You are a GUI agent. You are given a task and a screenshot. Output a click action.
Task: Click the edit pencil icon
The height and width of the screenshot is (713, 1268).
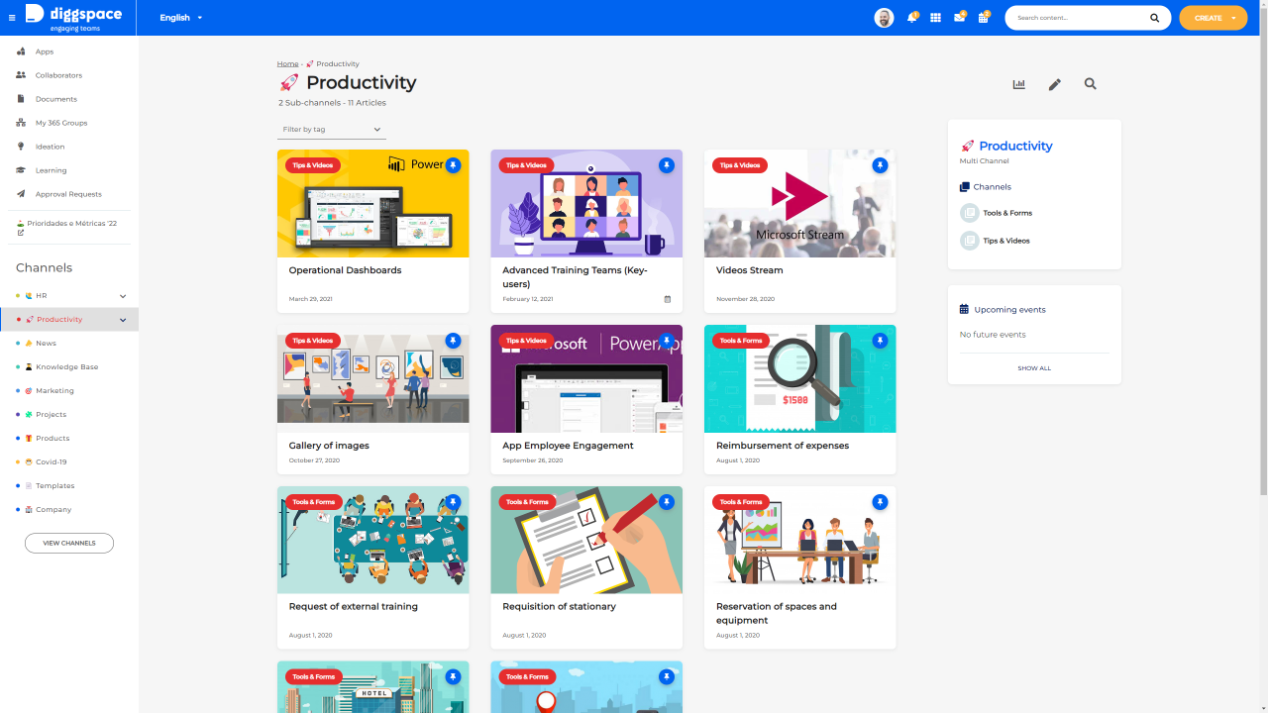1054,84
